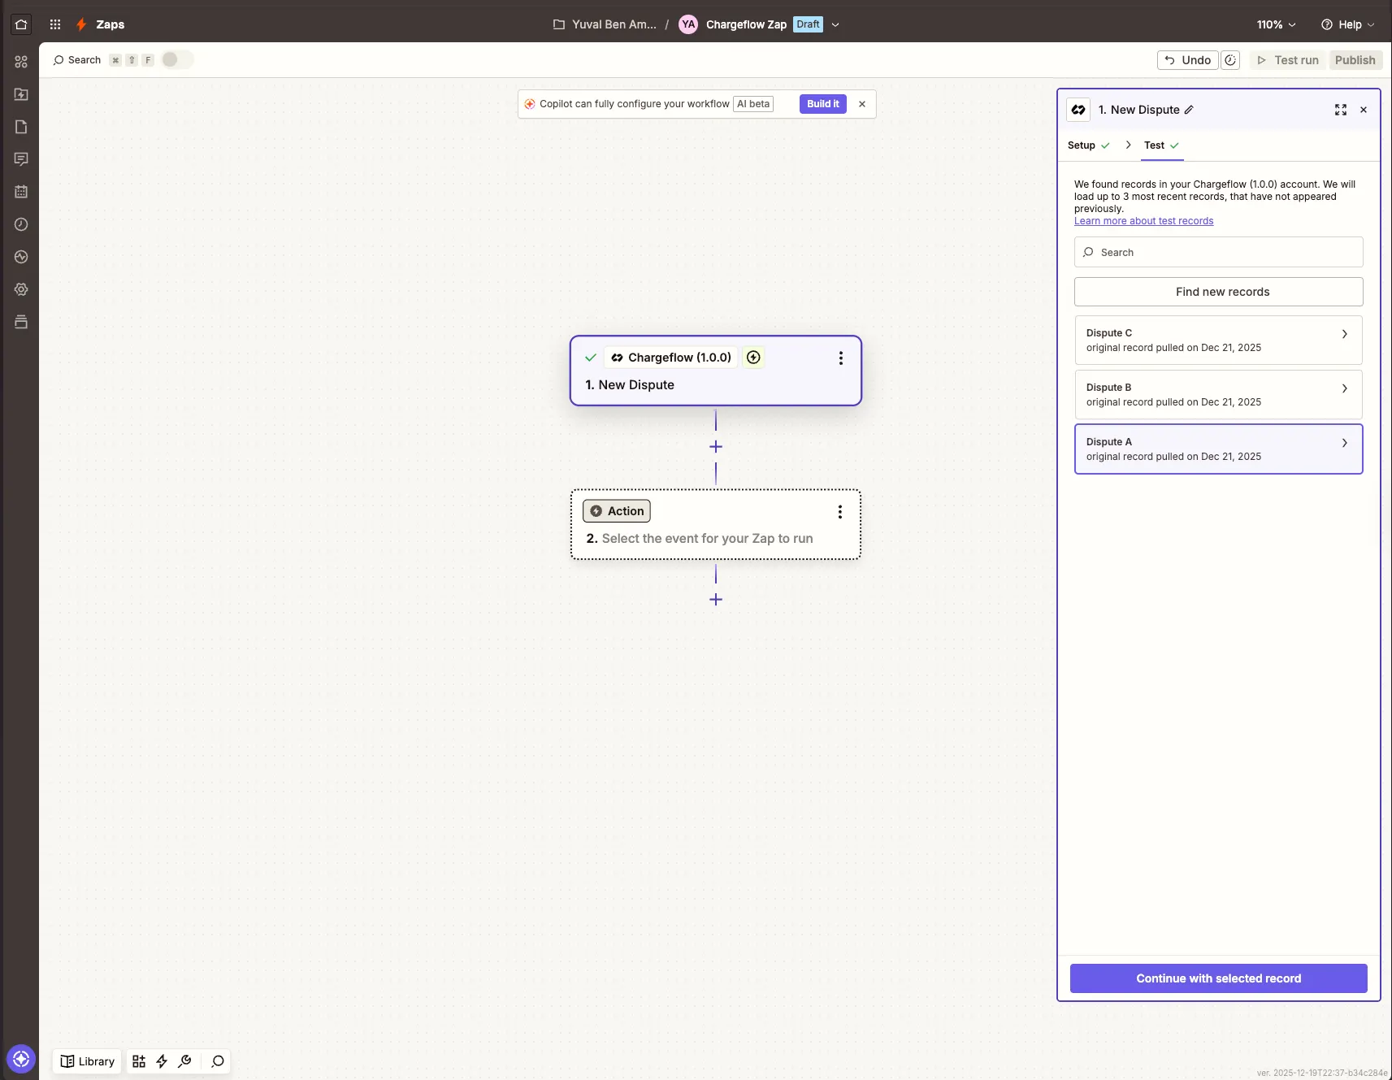Add a step between trigger and action
The width and height of the screenshot is (1392, 1080).
[x=716, y=447]
